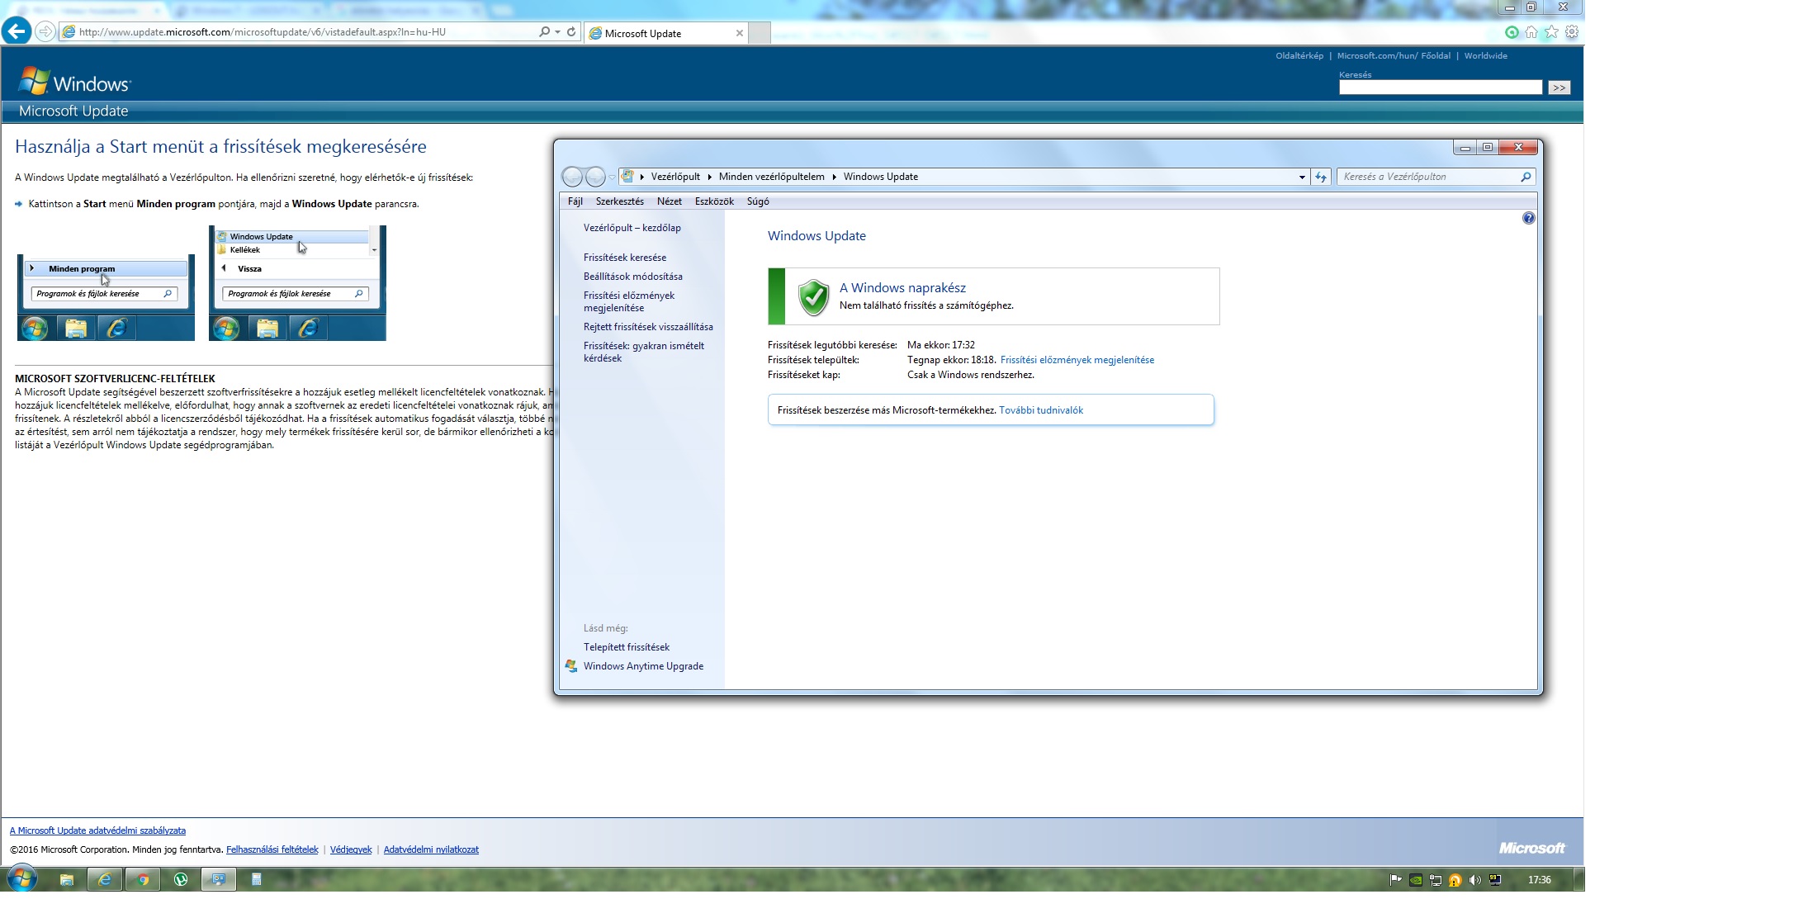Screen dimensions: 1808x899
Task: Click Internet Explorer's forward arrow button
Action: pos(45,31)
